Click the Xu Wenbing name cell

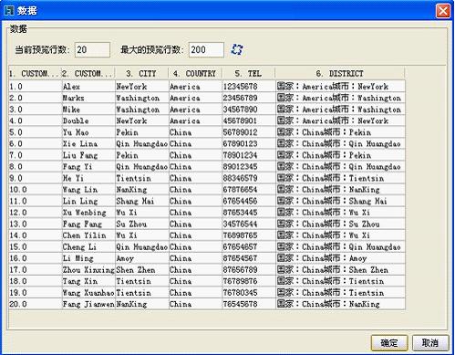tap(88, 213)
